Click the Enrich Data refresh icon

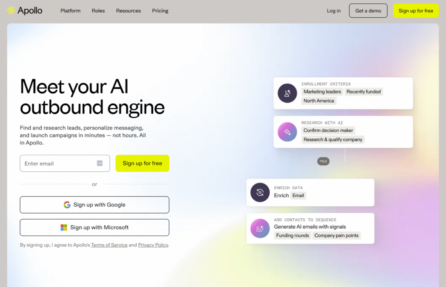click(260, 193)
